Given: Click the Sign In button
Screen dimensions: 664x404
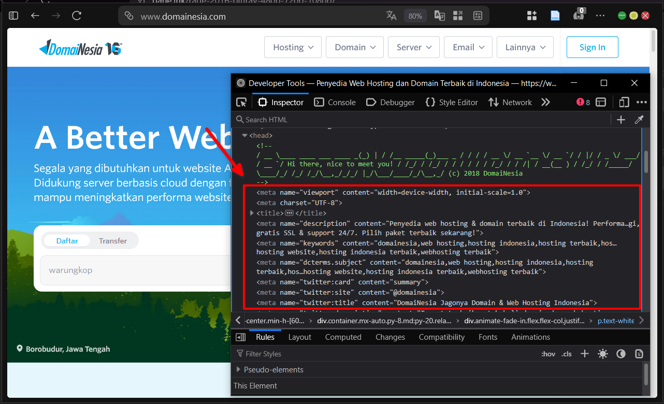Looking at the screenshot, I should [x=592, y=47].
